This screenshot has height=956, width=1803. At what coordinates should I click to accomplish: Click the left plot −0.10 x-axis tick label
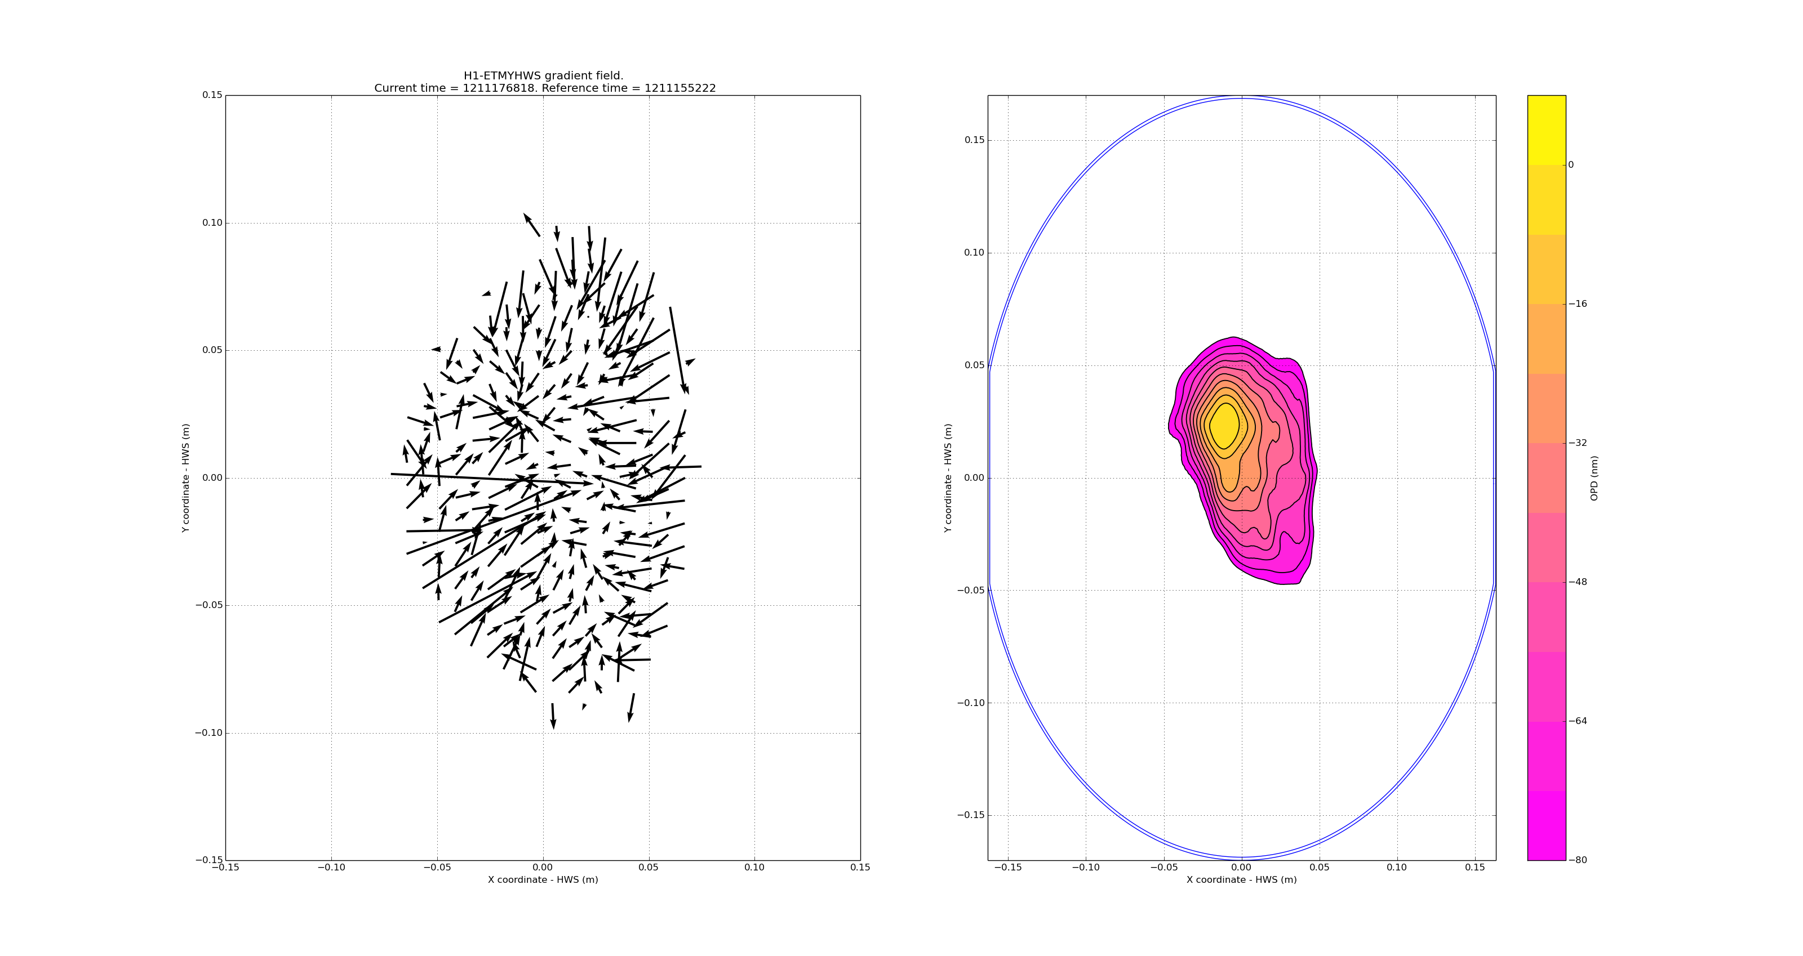331,867
